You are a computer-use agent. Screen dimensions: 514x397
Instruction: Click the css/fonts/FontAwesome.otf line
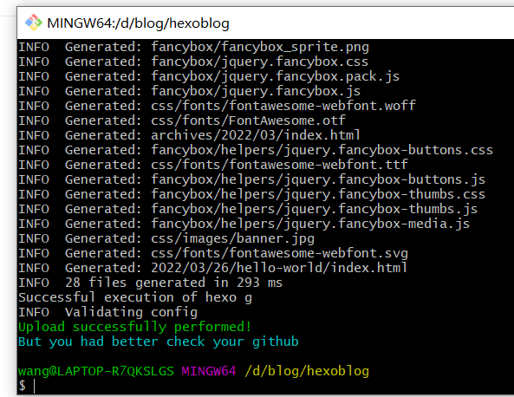[x=182, y=121]
